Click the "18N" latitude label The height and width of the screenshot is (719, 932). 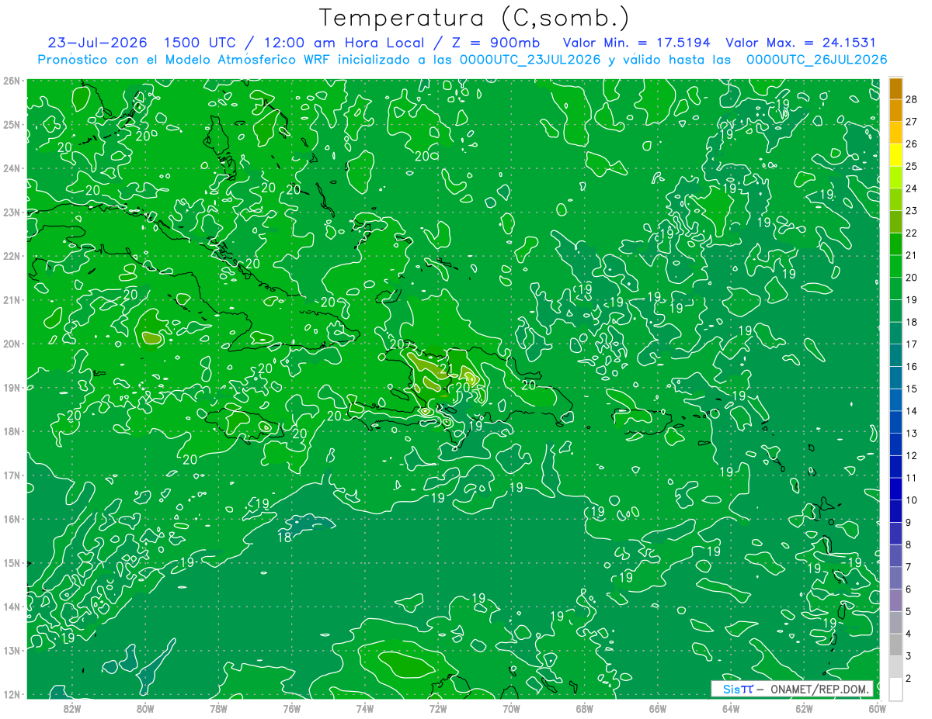click(x=12, y=431)
